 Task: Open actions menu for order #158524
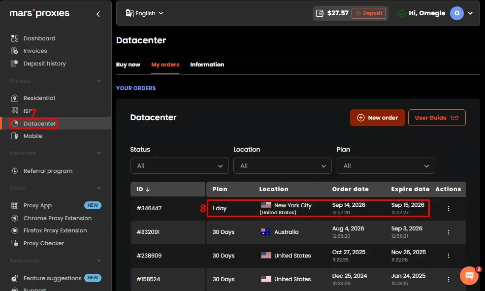coord(448,279)
